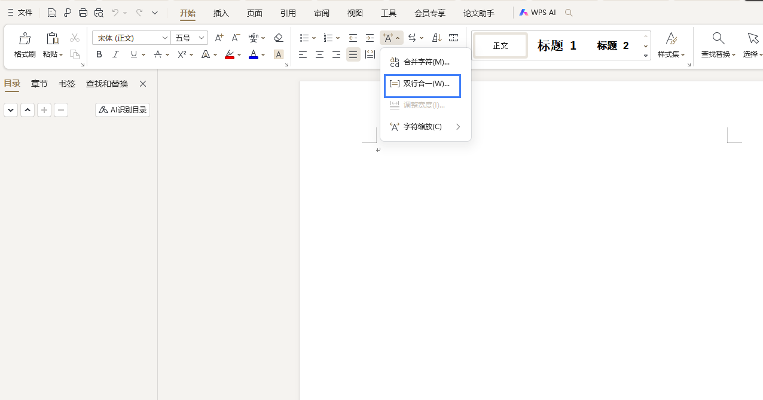Image resolution: width=763 pixels, height=400 pixels.
Task: Expand the underline style dropdown arrow
Action: 144,54
